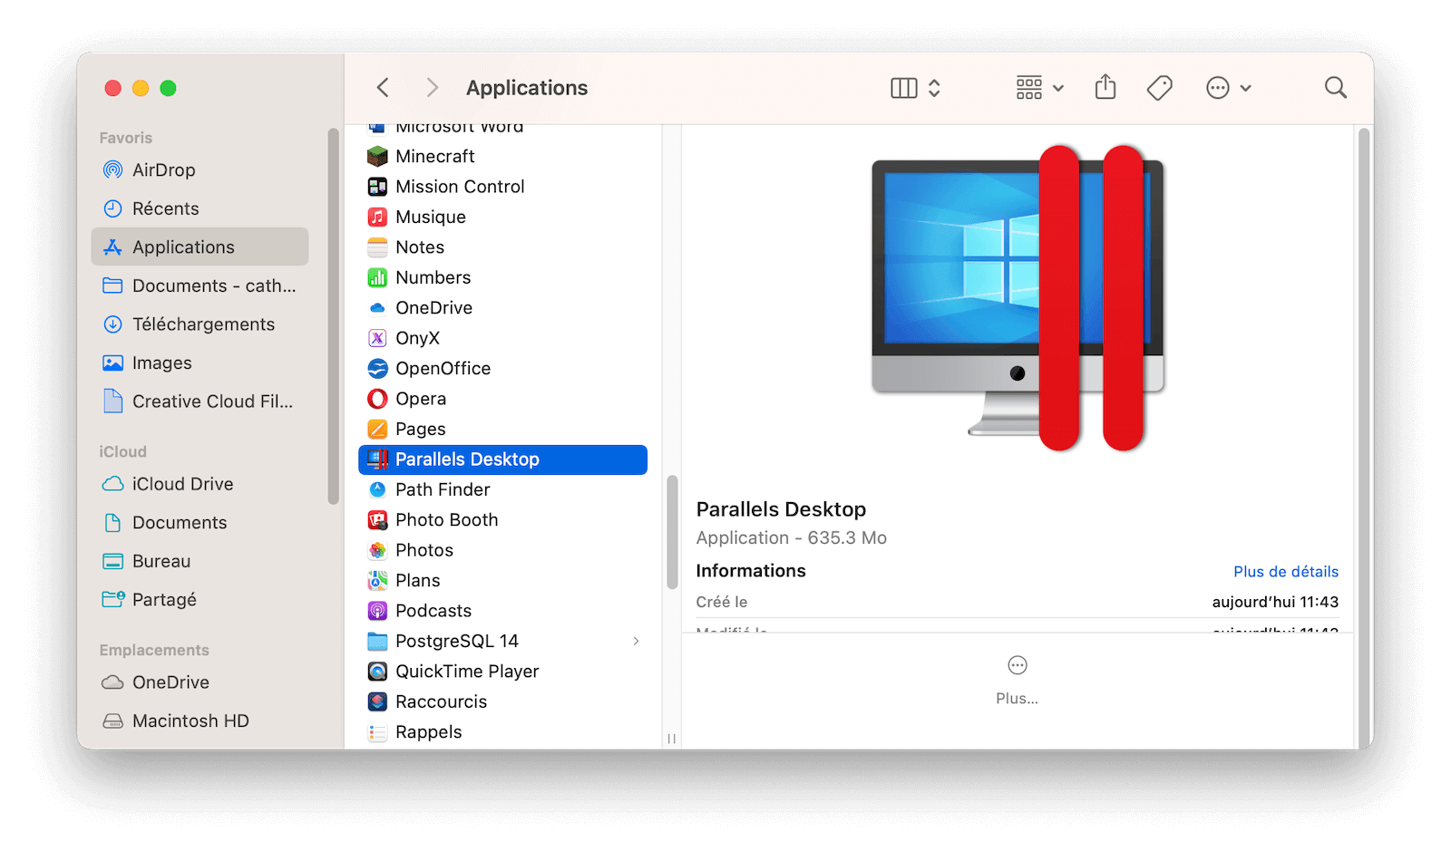Open the view mode up-down chevron selector
1451x851 pixels.
[934, 88]
